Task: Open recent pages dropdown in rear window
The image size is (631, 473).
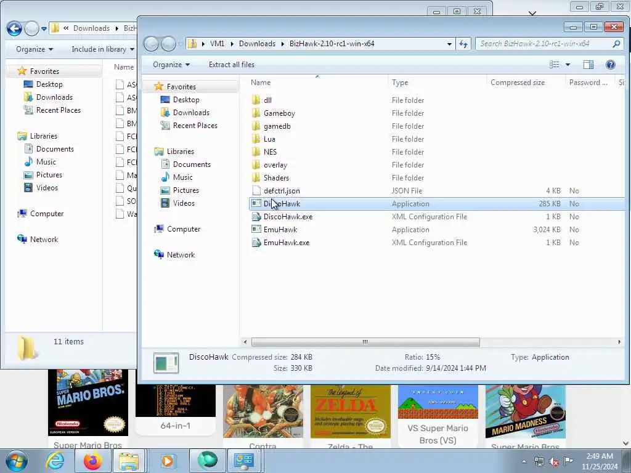Action: (x=44, y=28)
